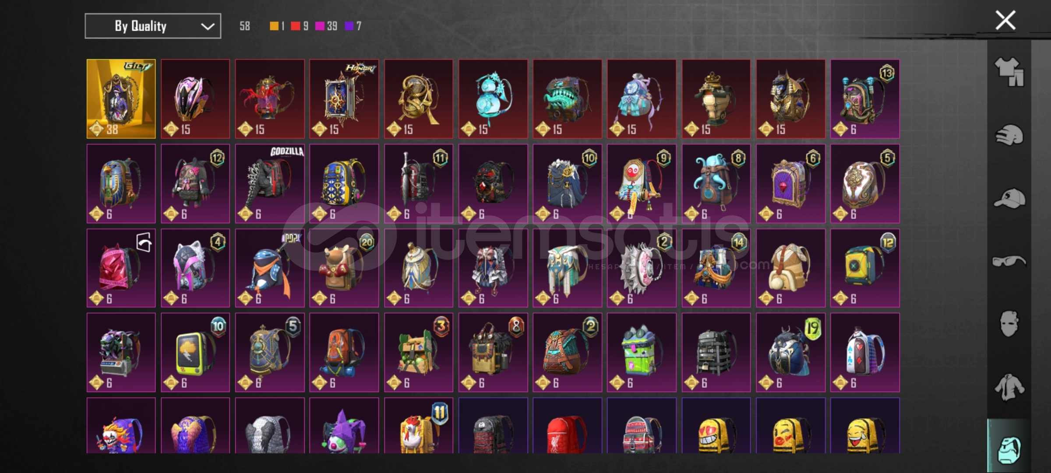The width and height of the screenshot is (1051, 473).
Task: Open the cap headwear category icon
Action: (1009, 198)
